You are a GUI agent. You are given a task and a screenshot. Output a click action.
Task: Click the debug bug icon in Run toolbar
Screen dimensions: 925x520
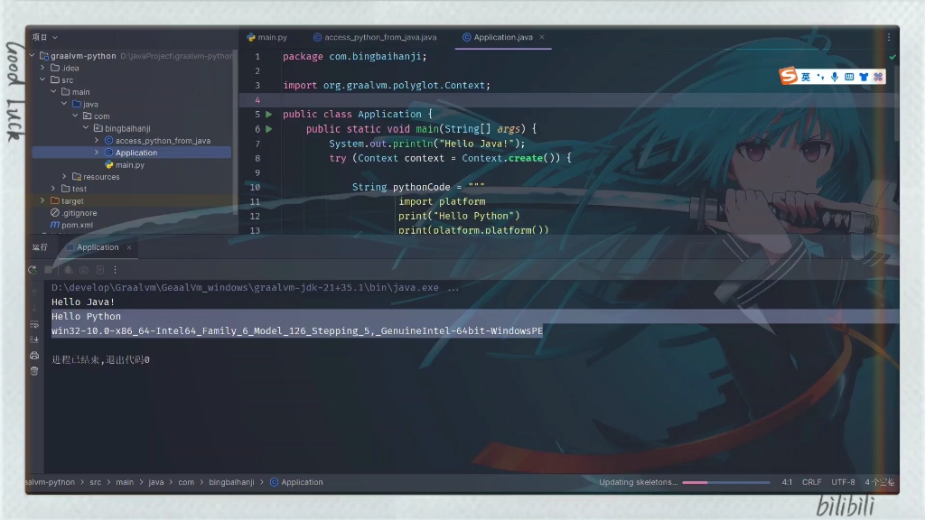69,269
